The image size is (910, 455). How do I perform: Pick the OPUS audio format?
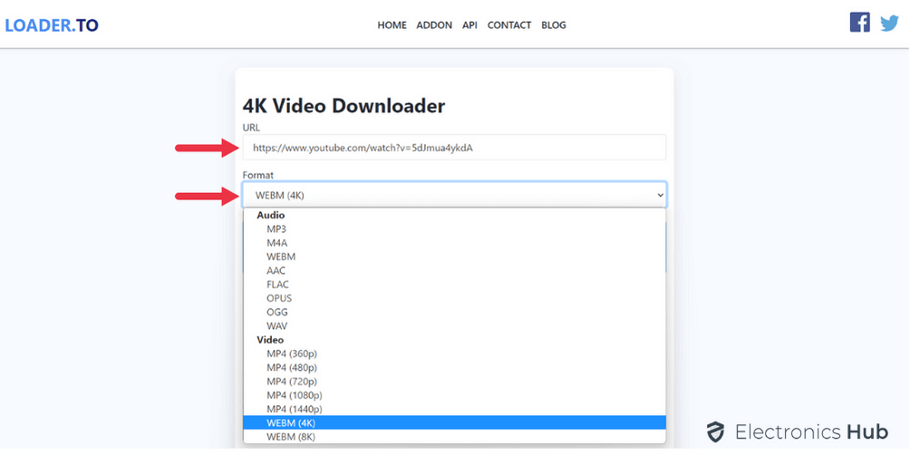pyautogui.click(x=454, y=298)
